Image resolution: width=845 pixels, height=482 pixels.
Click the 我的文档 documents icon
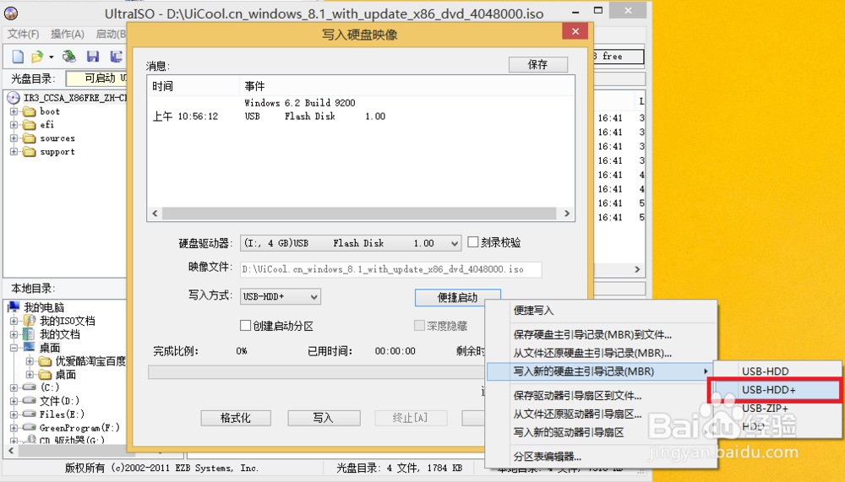[29, 334]
